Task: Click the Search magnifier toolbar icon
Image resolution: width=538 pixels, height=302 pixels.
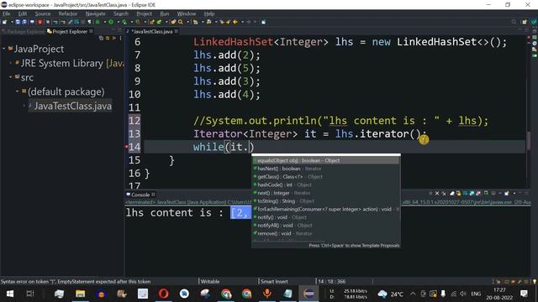Action: point(181,22)
